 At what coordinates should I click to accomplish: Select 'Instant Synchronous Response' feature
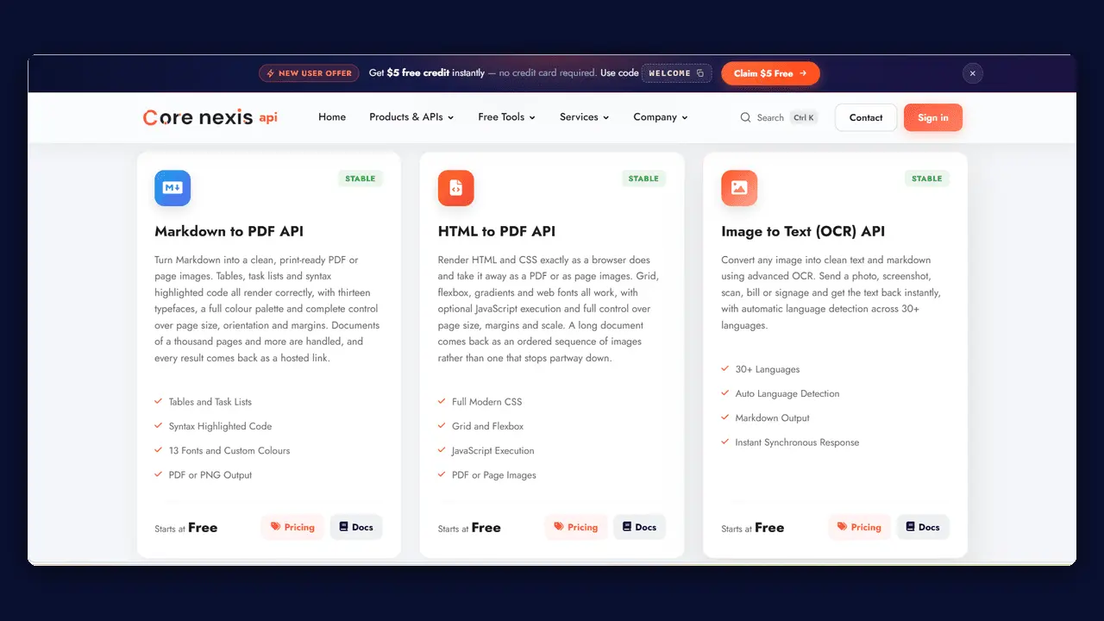(x=790, y=442)
